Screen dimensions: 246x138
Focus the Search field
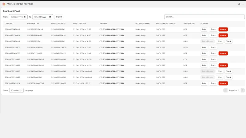[204, 17]
